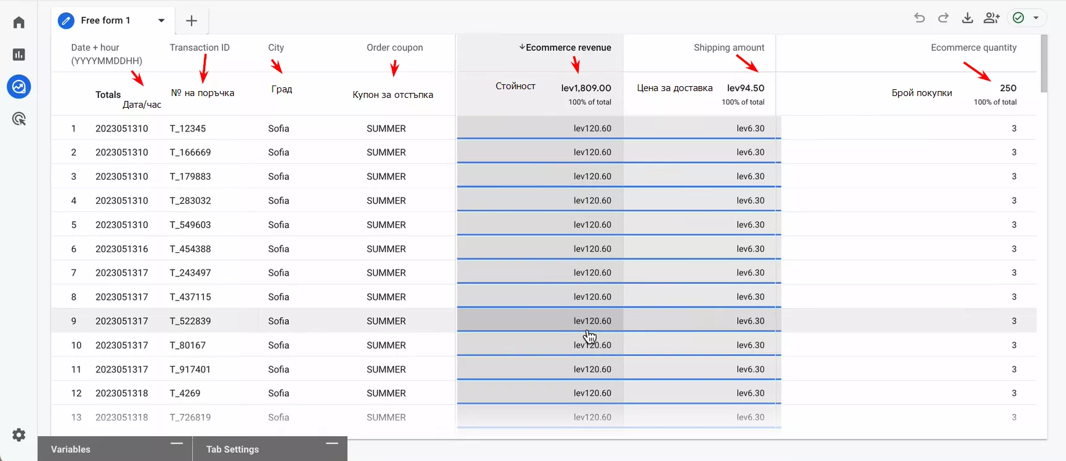The height and width of the screenshot is (461, 1066).
Task: Click the table's vertical scrollbar
Action: coord(1044,63)
